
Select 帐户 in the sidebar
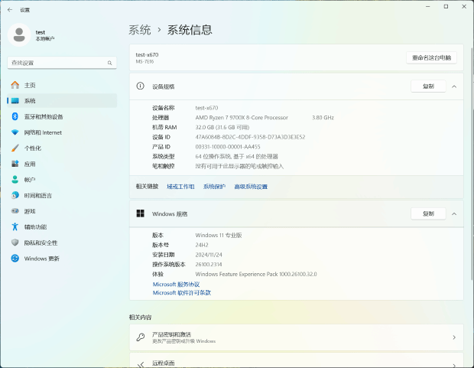tap(62, 180)
